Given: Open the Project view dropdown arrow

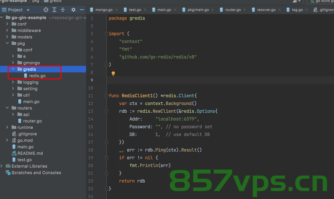Looking at the screenshot, I should [28, 10].
